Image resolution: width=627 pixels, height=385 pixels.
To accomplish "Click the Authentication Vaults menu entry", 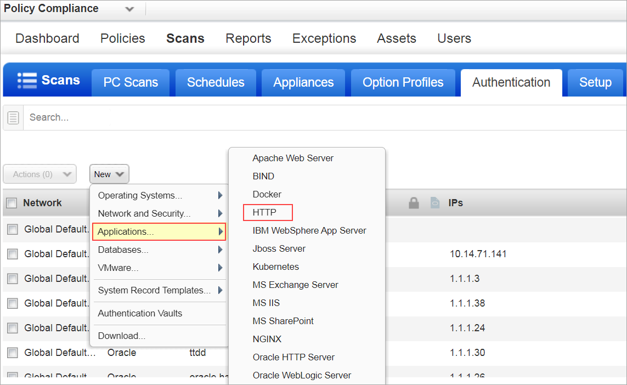I will click(x=138, y=313).
